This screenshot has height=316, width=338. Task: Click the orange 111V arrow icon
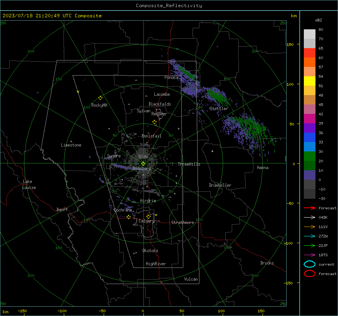click(x=309, y=227)
